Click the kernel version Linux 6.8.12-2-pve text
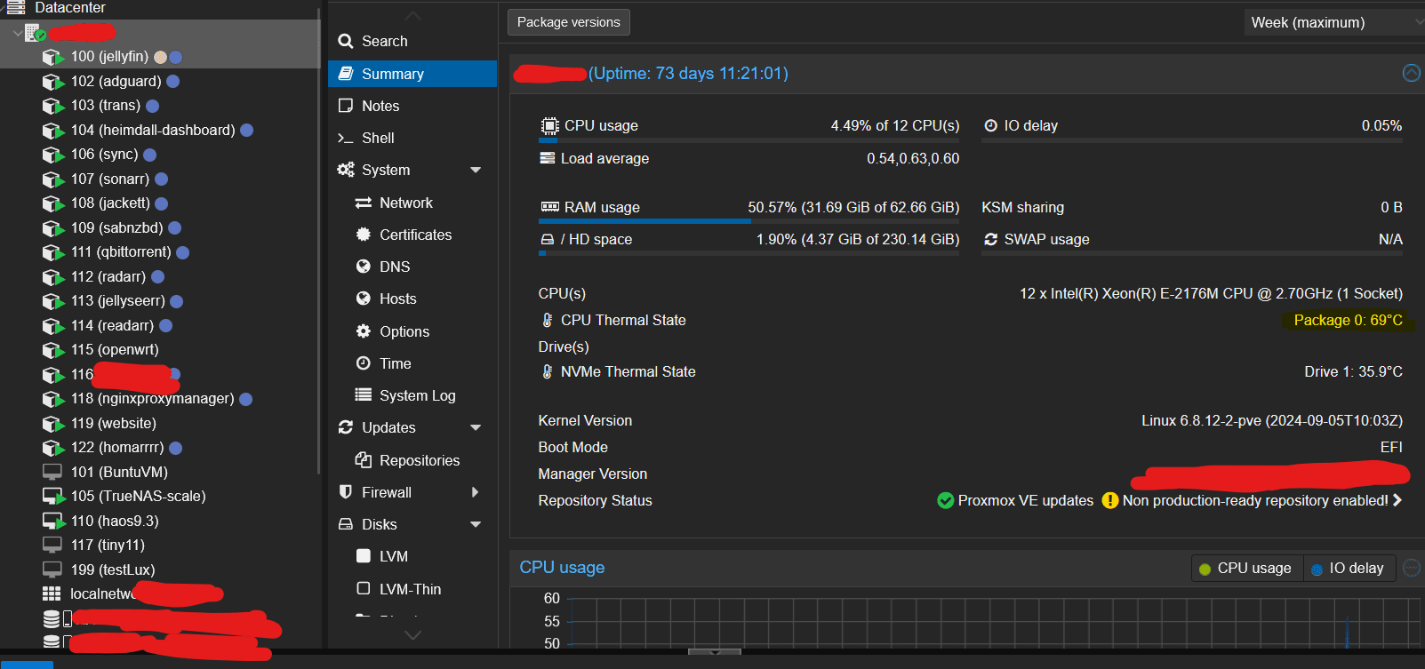The width and height of the screenshot is (1425, 669). coord(1272,420)
